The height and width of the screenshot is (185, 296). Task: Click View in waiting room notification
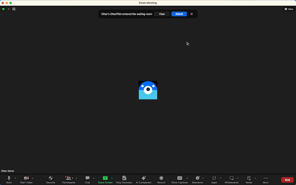tap(162, 14)
